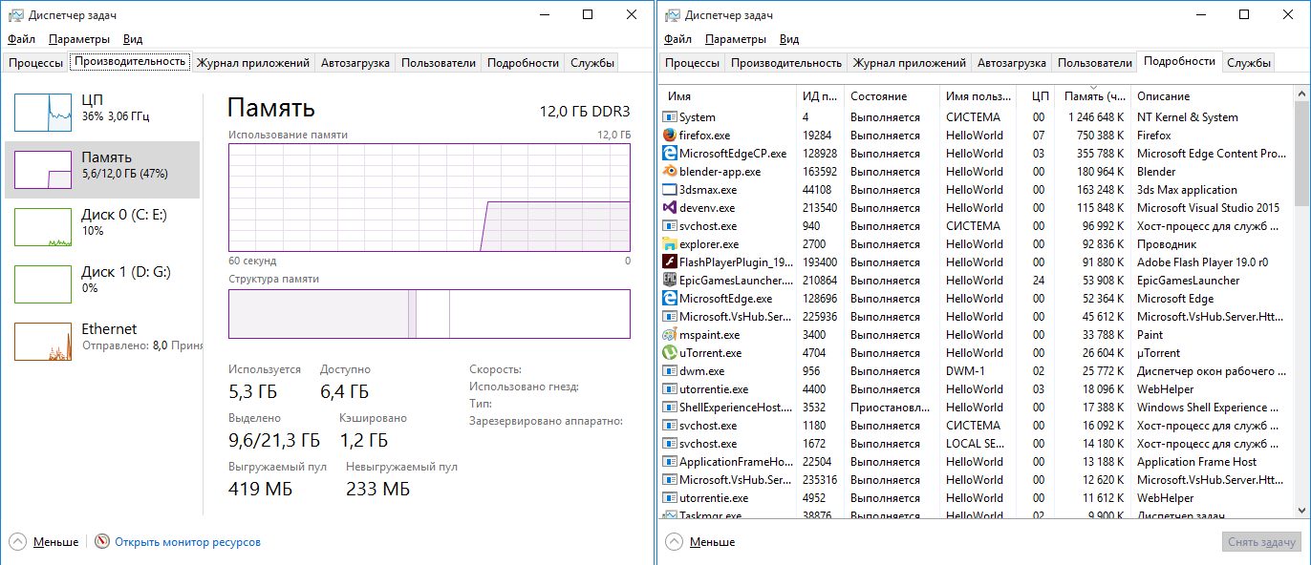Click the 3dsmax.exe process icon

coord(669,190)
